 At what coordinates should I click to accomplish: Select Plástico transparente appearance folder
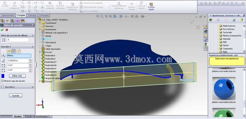[232, 36]
